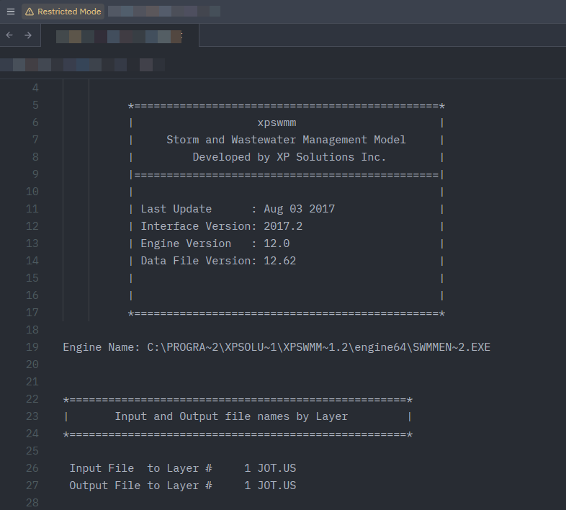This screenshot has width=566, height=510.
Task: Click the 'Engine Name:' path line
Action: click(x=277, y=347)
